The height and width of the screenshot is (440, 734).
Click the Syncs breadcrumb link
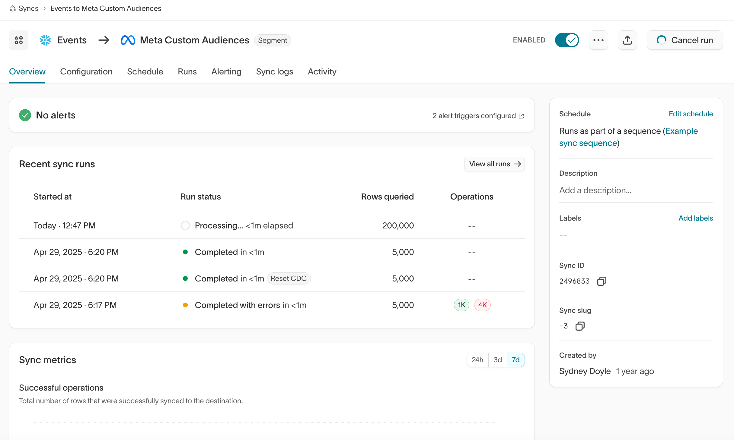(x=28, y=8)
